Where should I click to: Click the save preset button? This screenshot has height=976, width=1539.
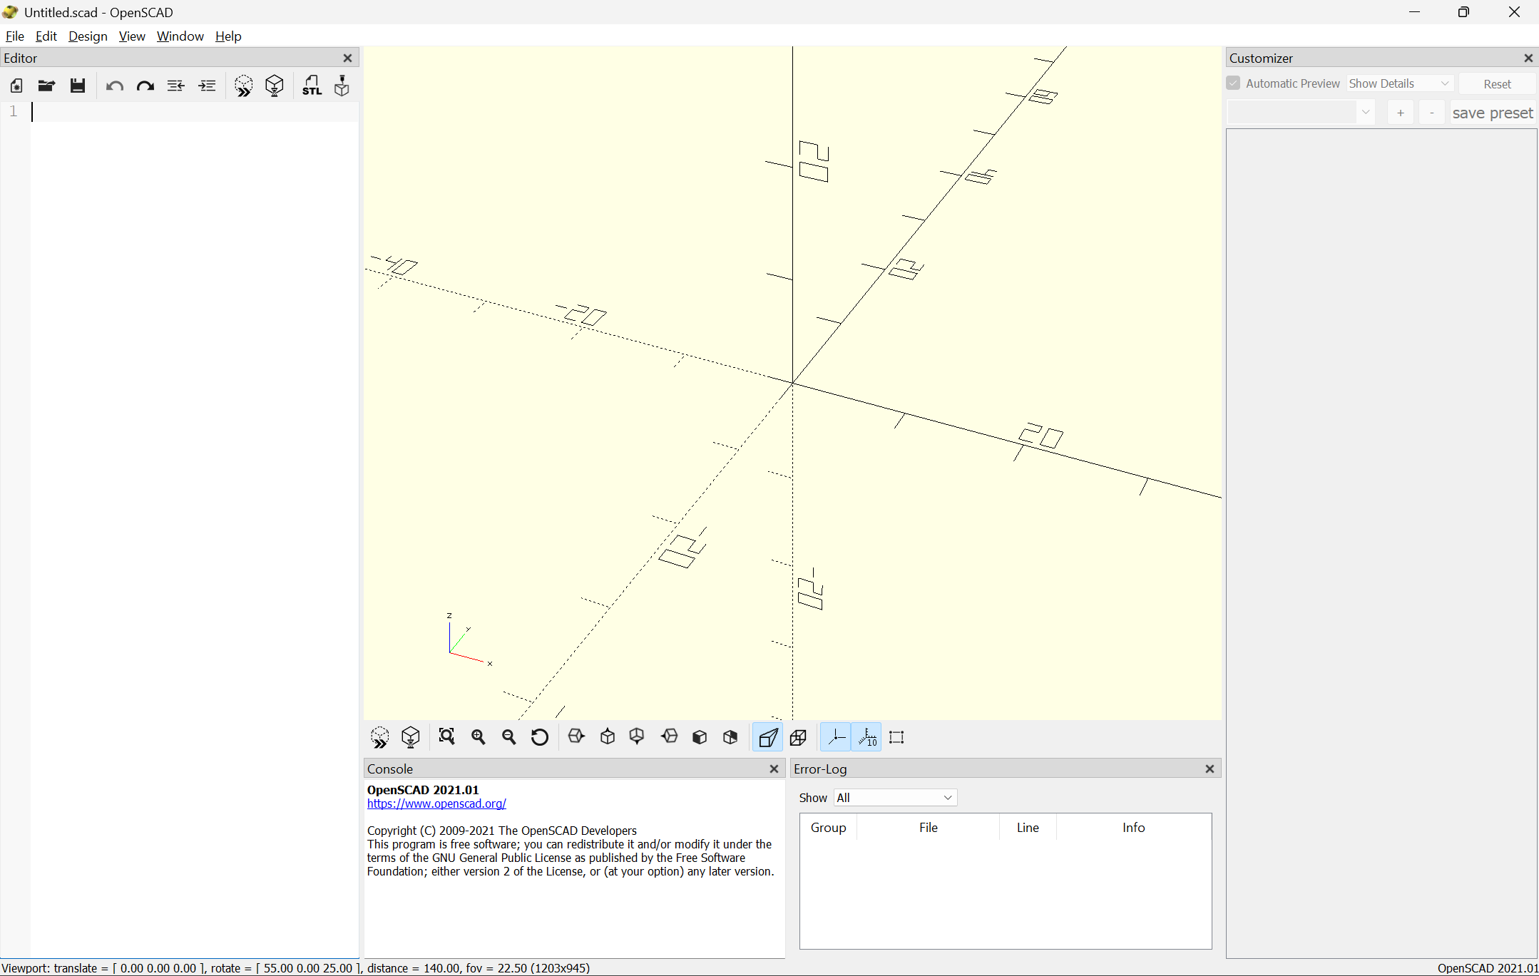coord(1493,112)
